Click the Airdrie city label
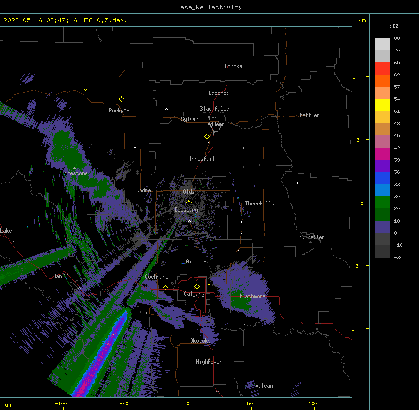Screen dimensions: 419x410 click(x=196, y=261)
